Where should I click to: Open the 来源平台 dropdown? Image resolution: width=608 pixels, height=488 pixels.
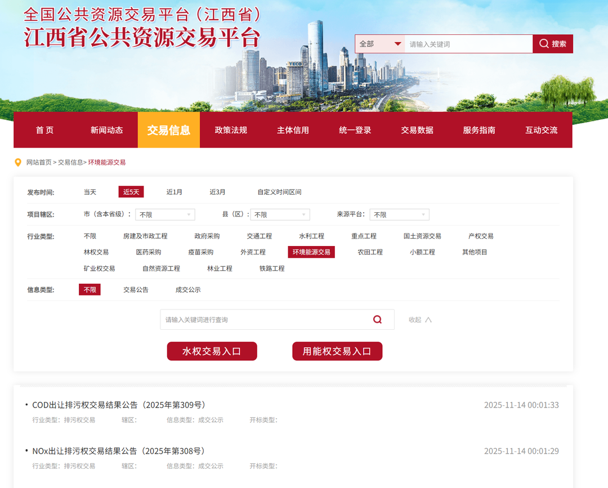point(399,214)
